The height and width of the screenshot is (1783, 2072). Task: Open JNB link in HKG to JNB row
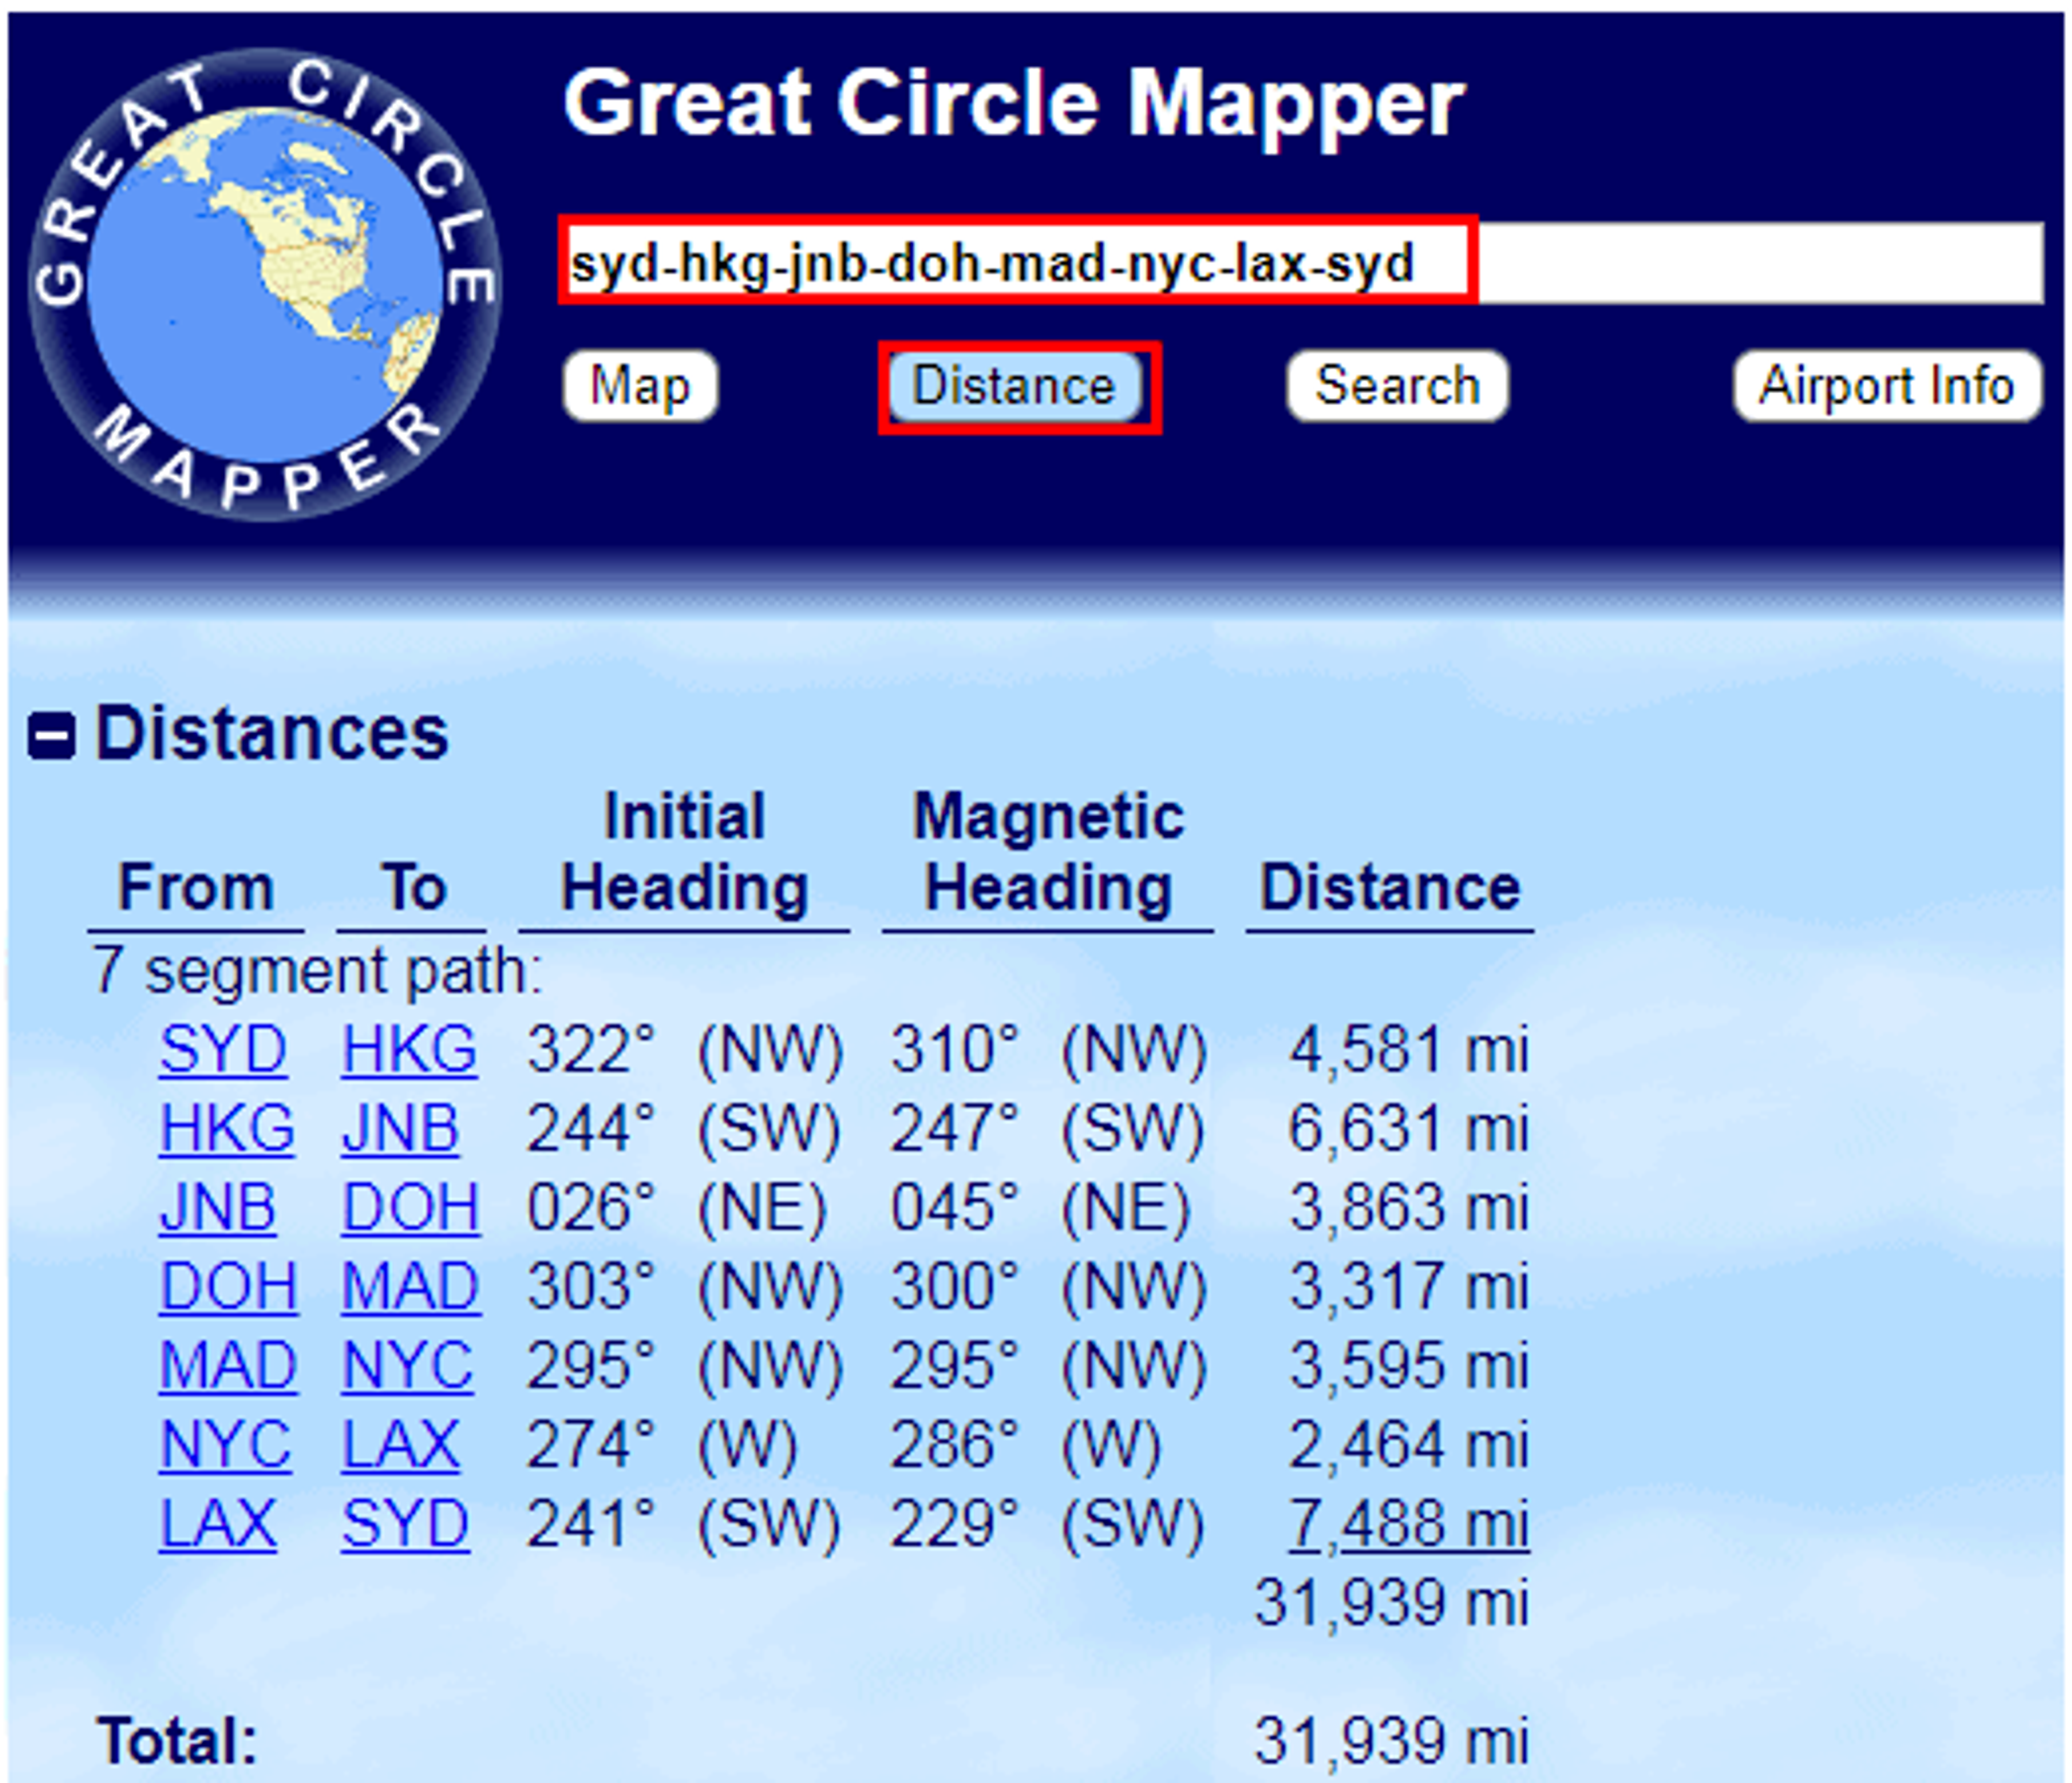[x=400, y=1129]
